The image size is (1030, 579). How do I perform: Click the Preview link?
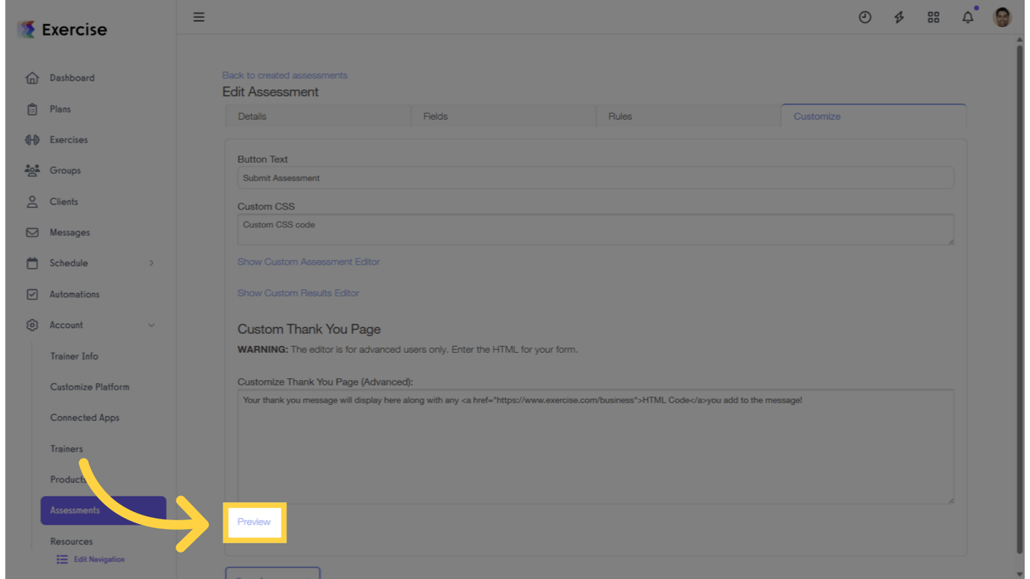(254, 522)
